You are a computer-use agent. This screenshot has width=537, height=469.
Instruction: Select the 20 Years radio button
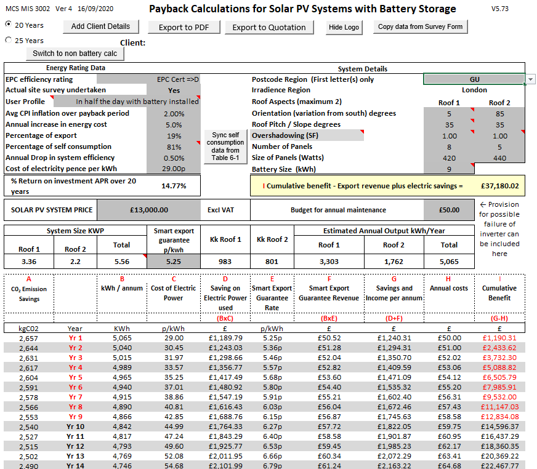(9, 25)
